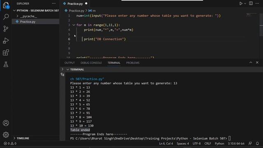The width and height of the screenshot is (263, 148).
Task: Open Run and Debug view icon
Action: [x=6, y=41]
